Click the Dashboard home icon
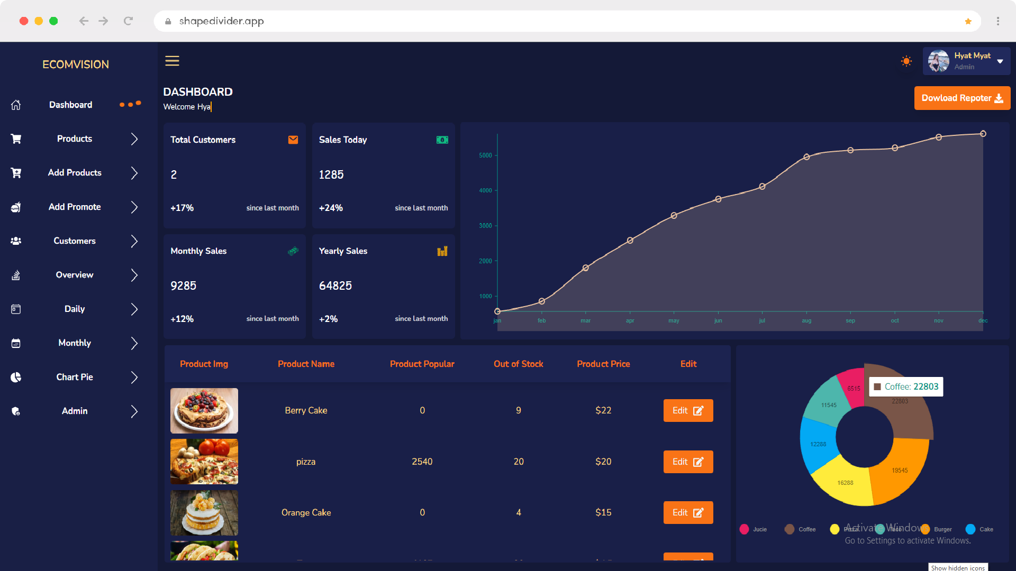The image size is (1016, 571). [16, 105]
